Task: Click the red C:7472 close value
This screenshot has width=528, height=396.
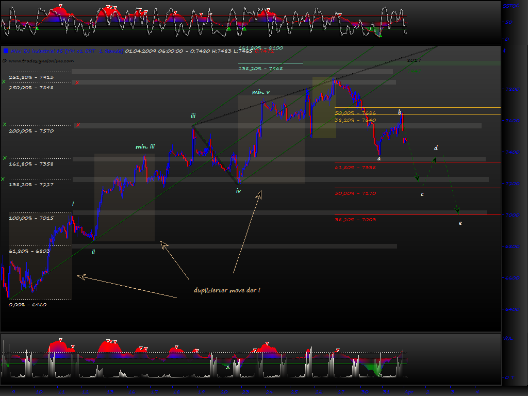Action: coord(264,51)
